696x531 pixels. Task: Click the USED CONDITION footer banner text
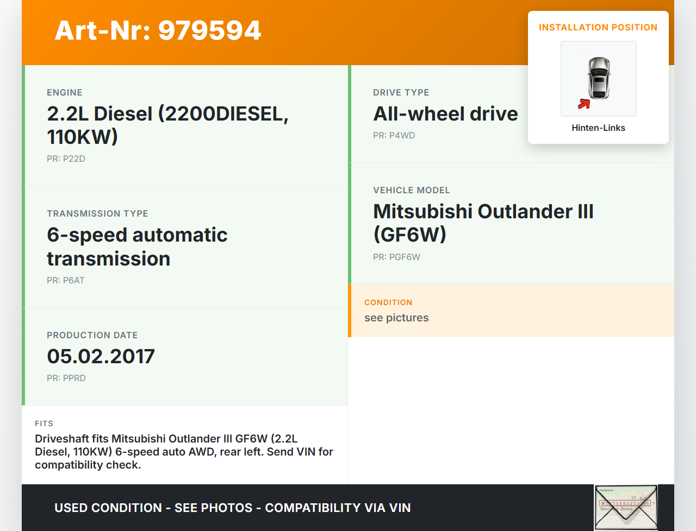[232, 508]
